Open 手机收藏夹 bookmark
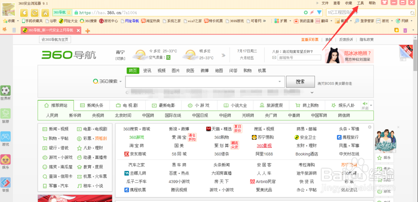Viewport: 418px width, 202px height. coord(32,21)
